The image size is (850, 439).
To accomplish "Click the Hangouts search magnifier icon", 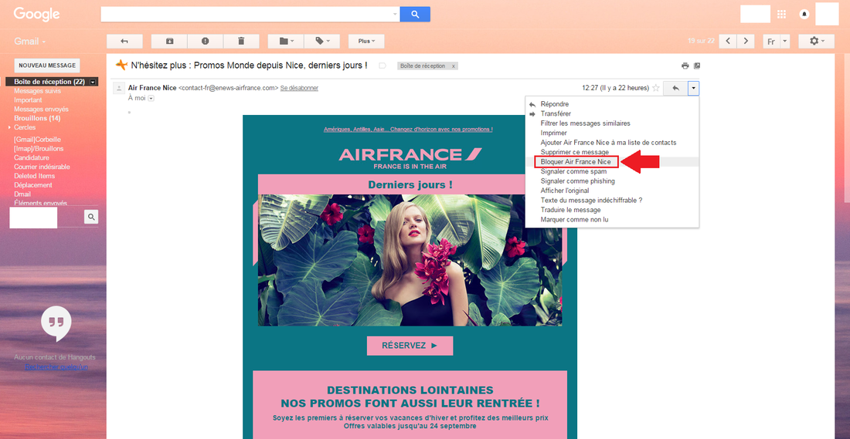I will 91,217.
